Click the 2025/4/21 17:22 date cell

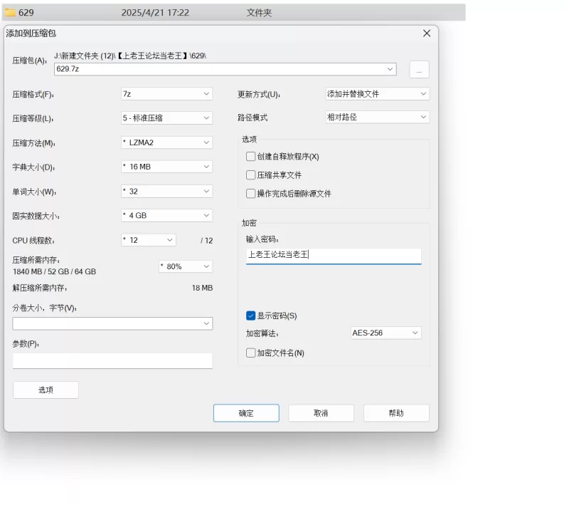point(155,13)
